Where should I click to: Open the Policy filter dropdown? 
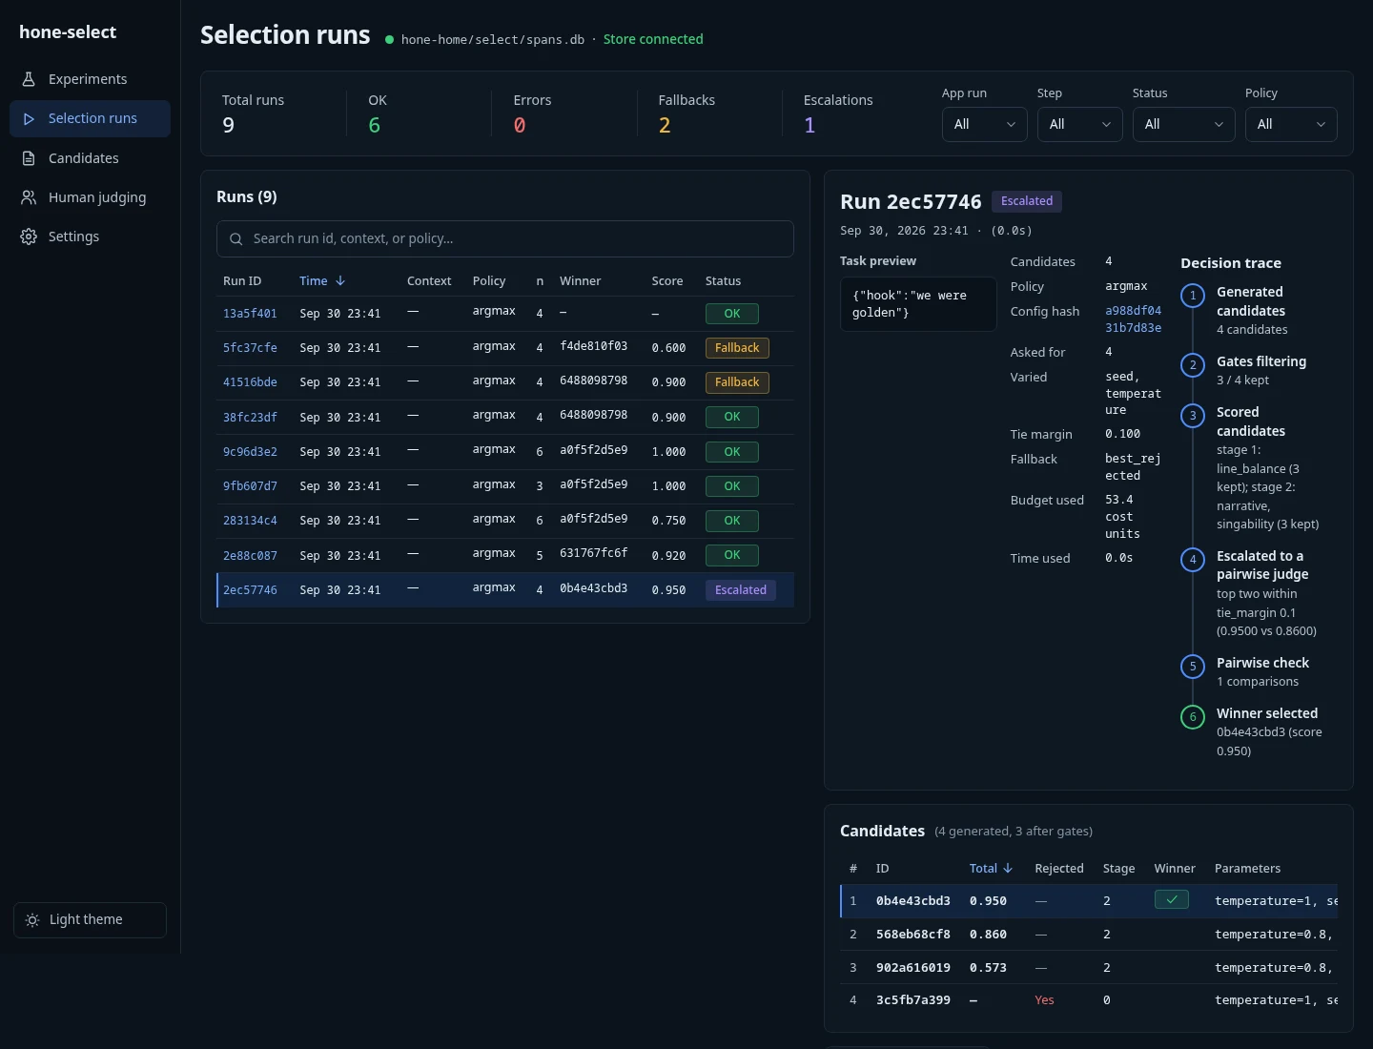click(1291, 124)
